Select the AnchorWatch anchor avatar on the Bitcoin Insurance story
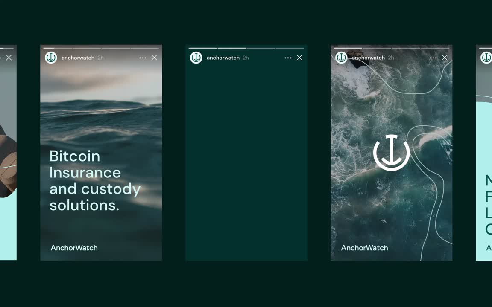The height and width of the screenshot is (307, 492). tap(51, 57)
